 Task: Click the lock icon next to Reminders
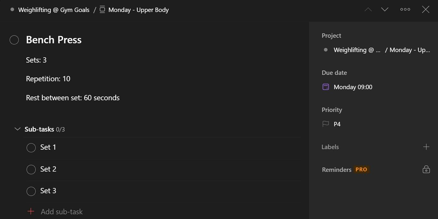pyautogui.click(x=426, y=169)
